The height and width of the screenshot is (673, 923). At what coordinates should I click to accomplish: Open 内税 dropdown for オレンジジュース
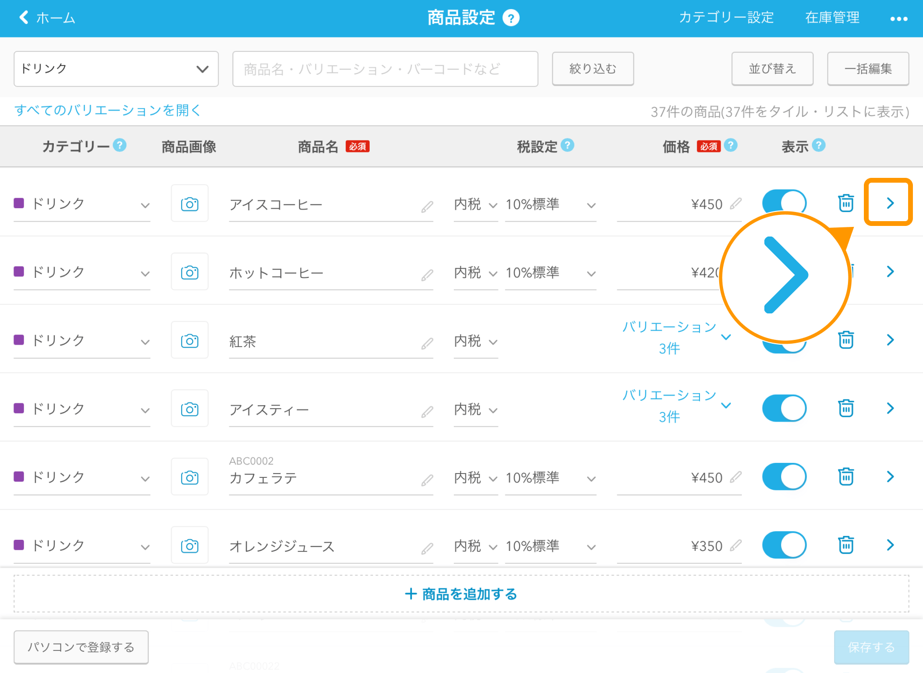(476, 546)
